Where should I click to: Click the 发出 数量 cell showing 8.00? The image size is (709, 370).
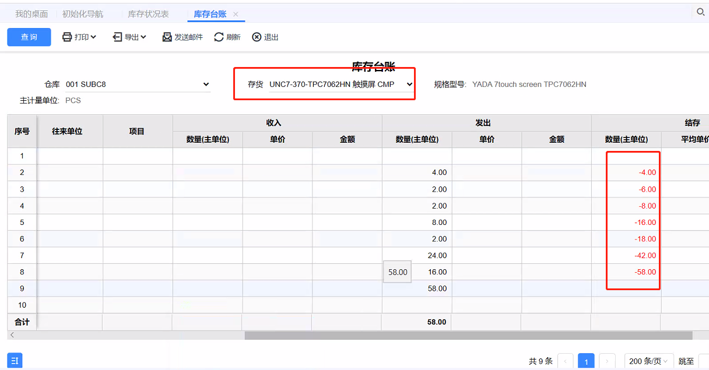point(417,223)
